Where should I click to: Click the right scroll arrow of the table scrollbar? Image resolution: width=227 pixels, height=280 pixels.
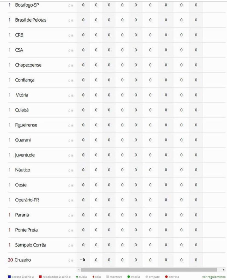tap(223, 270)
